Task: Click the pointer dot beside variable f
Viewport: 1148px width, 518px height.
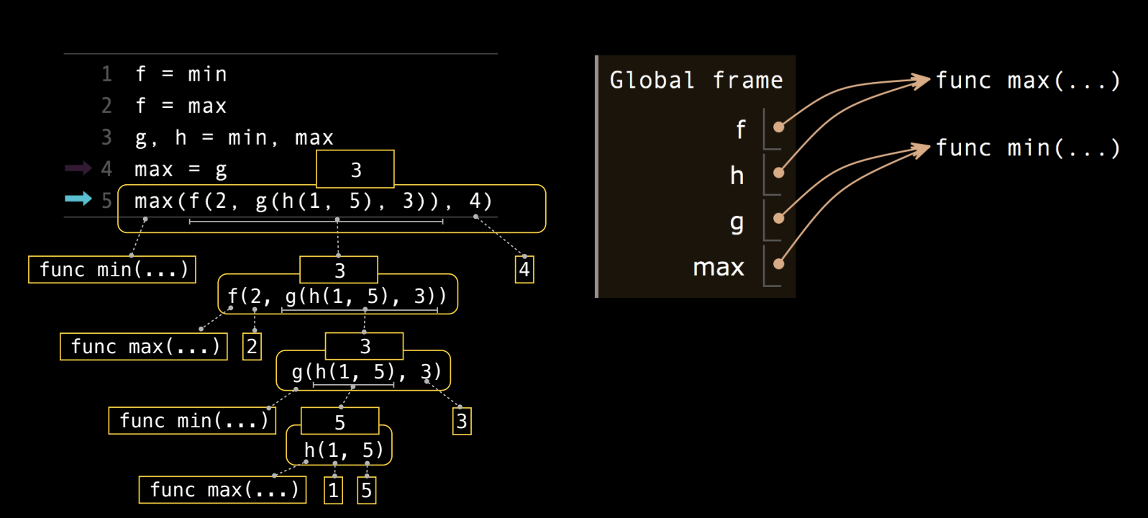Action: [778, 127]
